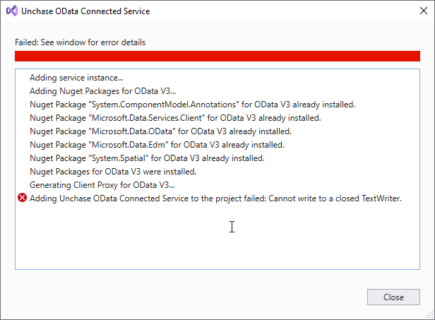Screen dimensions: 435x320
Task: Click the red error icon
Action: pos(22,198)
